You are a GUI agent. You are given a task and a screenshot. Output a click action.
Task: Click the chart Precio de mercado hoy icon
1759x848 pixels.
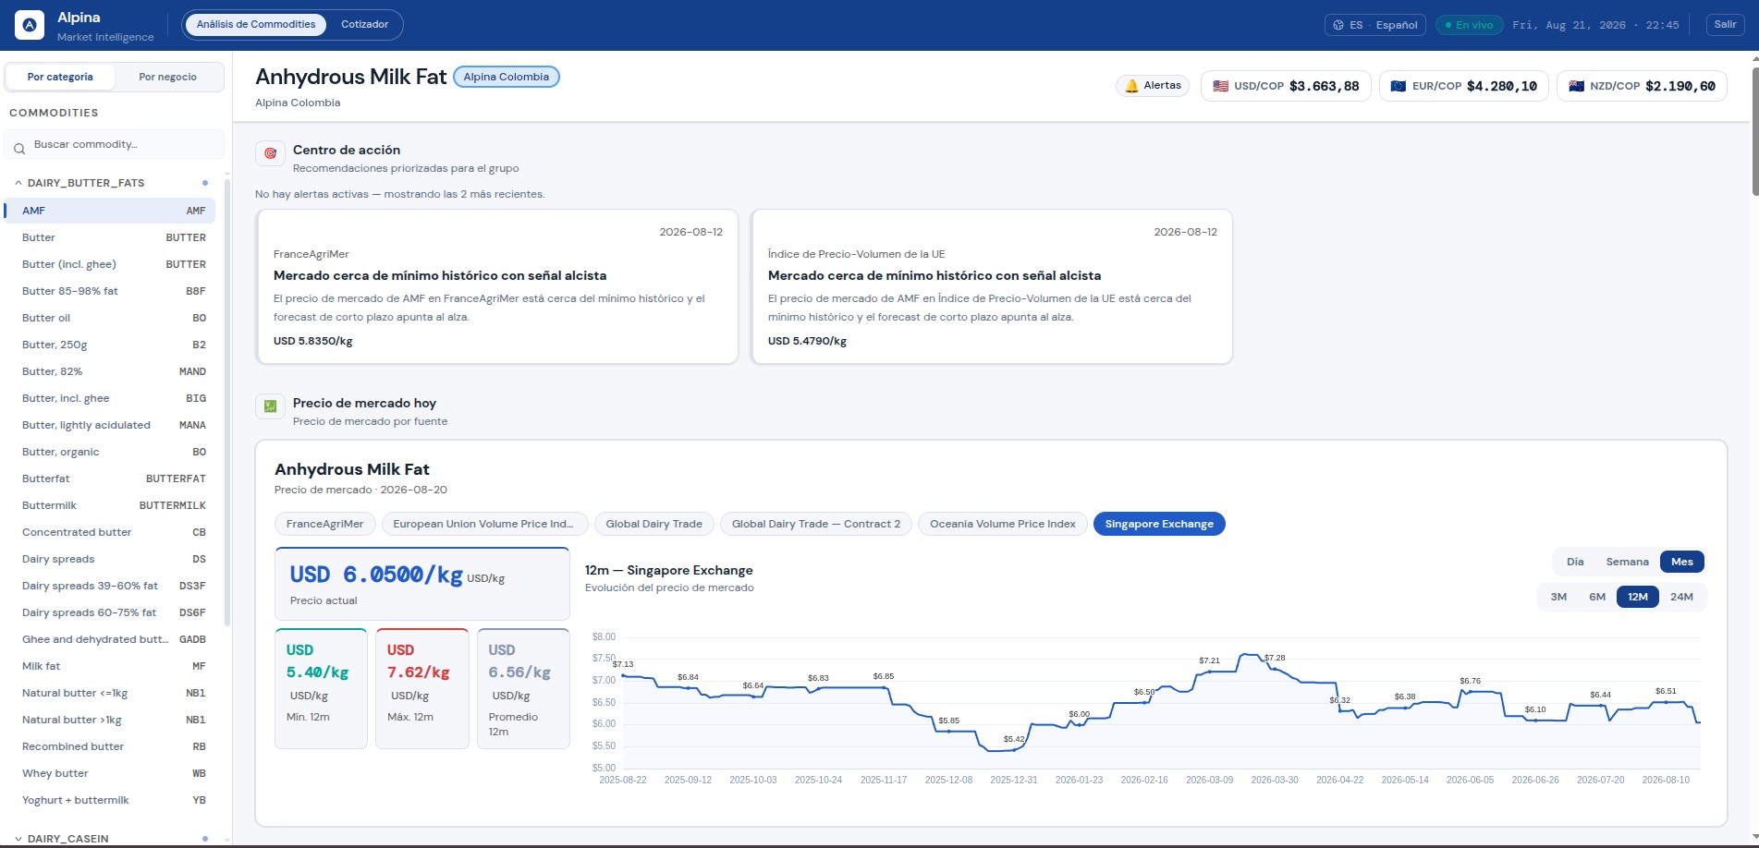270,406
